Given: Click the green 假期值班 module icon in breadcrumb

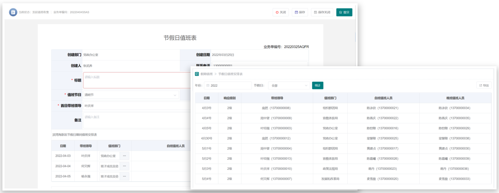Looking at the screenshot, I should point(197,74).
